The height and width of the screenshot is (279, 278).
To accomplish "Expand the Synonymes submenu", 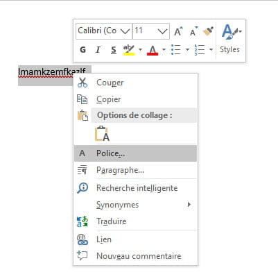I will coord(135,205).
